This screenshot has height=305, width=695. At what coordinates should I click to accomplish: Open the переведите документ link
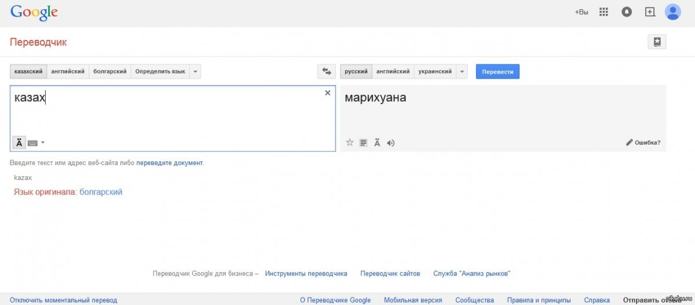[x=170, y=163]
